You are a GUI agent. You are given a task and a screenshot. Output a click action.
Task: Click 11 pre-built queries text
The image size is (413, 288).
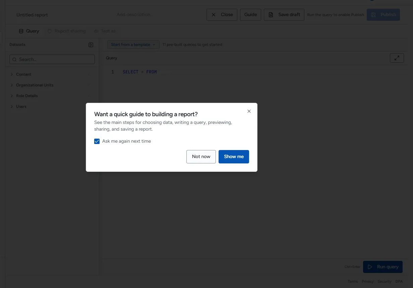pos(192,45)
